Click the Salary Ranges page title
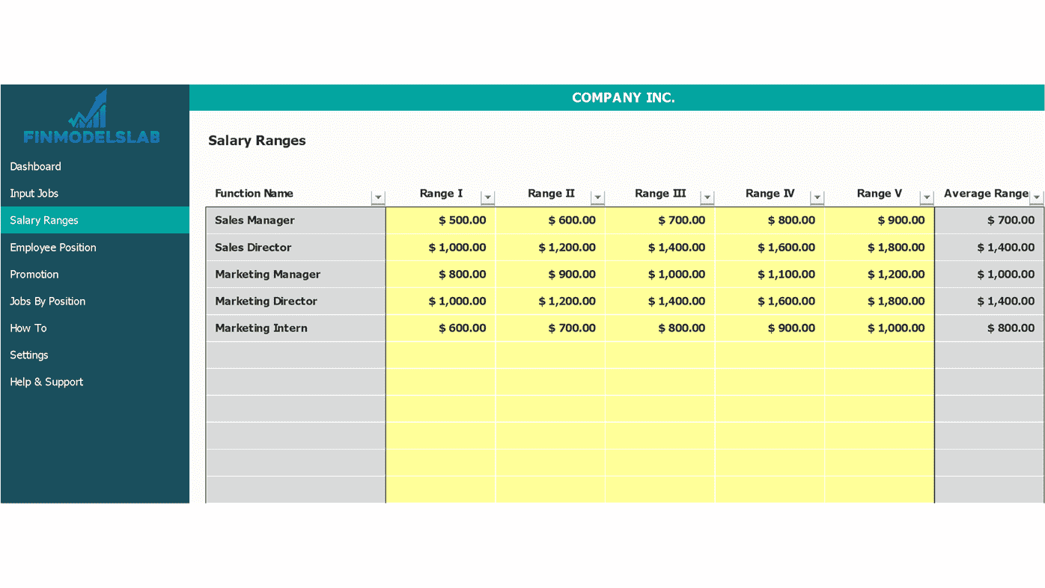The image size is (1045, 588). click(257, 141)
